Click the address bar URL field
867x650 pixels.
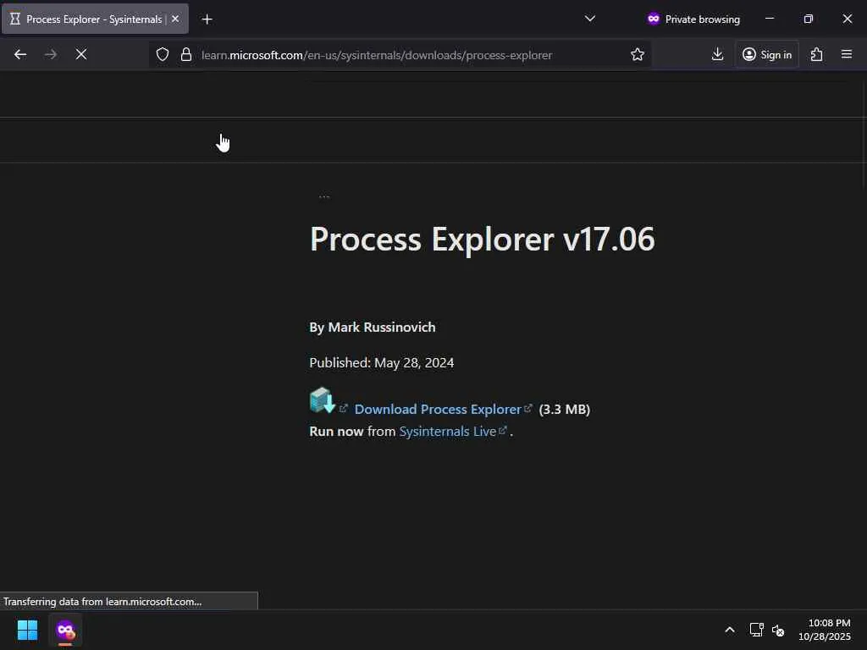pos(406,54)
